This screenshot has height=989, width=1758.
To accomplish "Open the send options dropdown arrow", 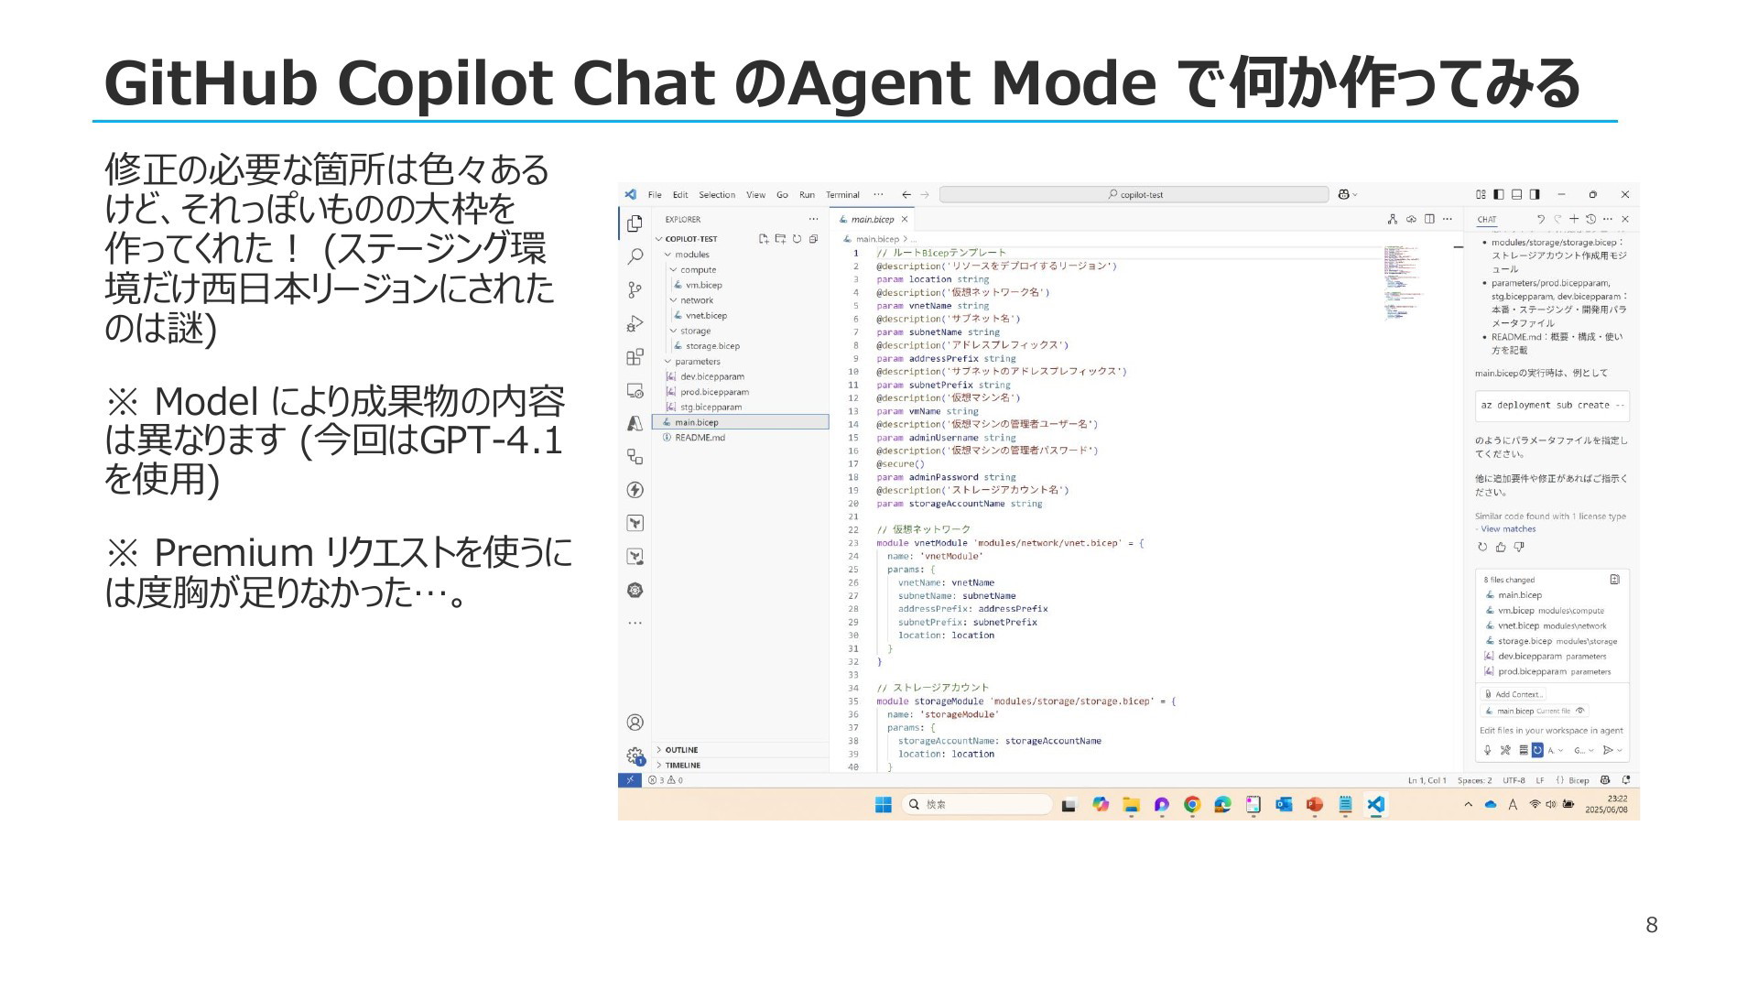I will coord(1620,750).
